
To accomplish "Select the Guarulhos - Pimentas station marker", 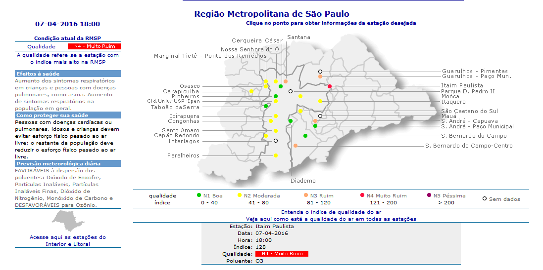I will (x=320, y=72).
